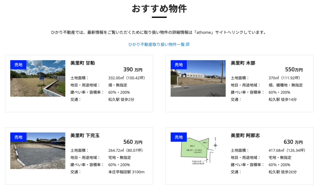Click the 630万円 price
Viewport: 316px width, 188px height.
[x=293, y=142]
